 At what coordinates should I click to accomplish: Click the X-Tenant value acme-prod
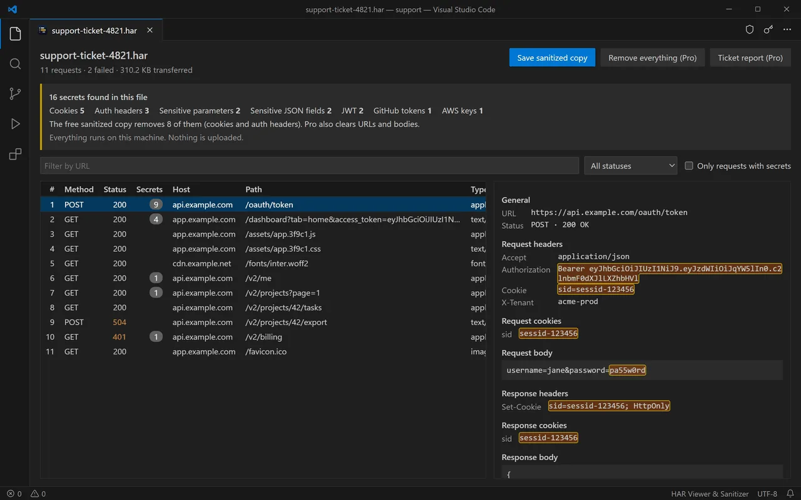point(578,301)
